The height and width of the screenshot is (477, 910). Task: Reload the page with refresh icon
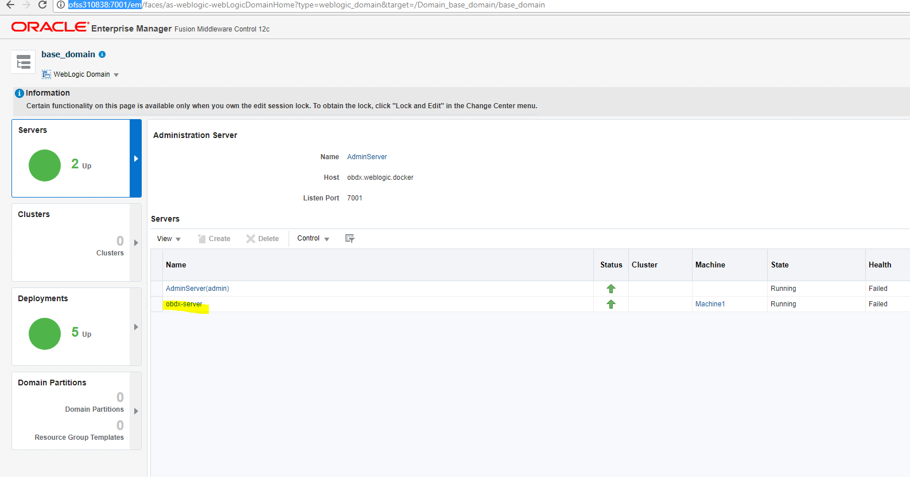pos(42,5)
